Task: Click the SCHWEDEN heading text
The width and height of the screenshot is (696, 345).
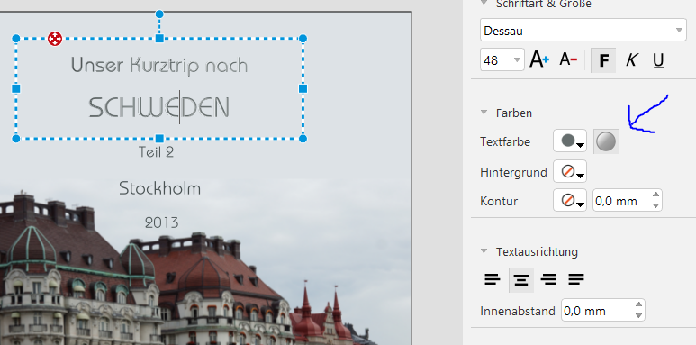Action: pyautogui.click(x=158, y=108)
